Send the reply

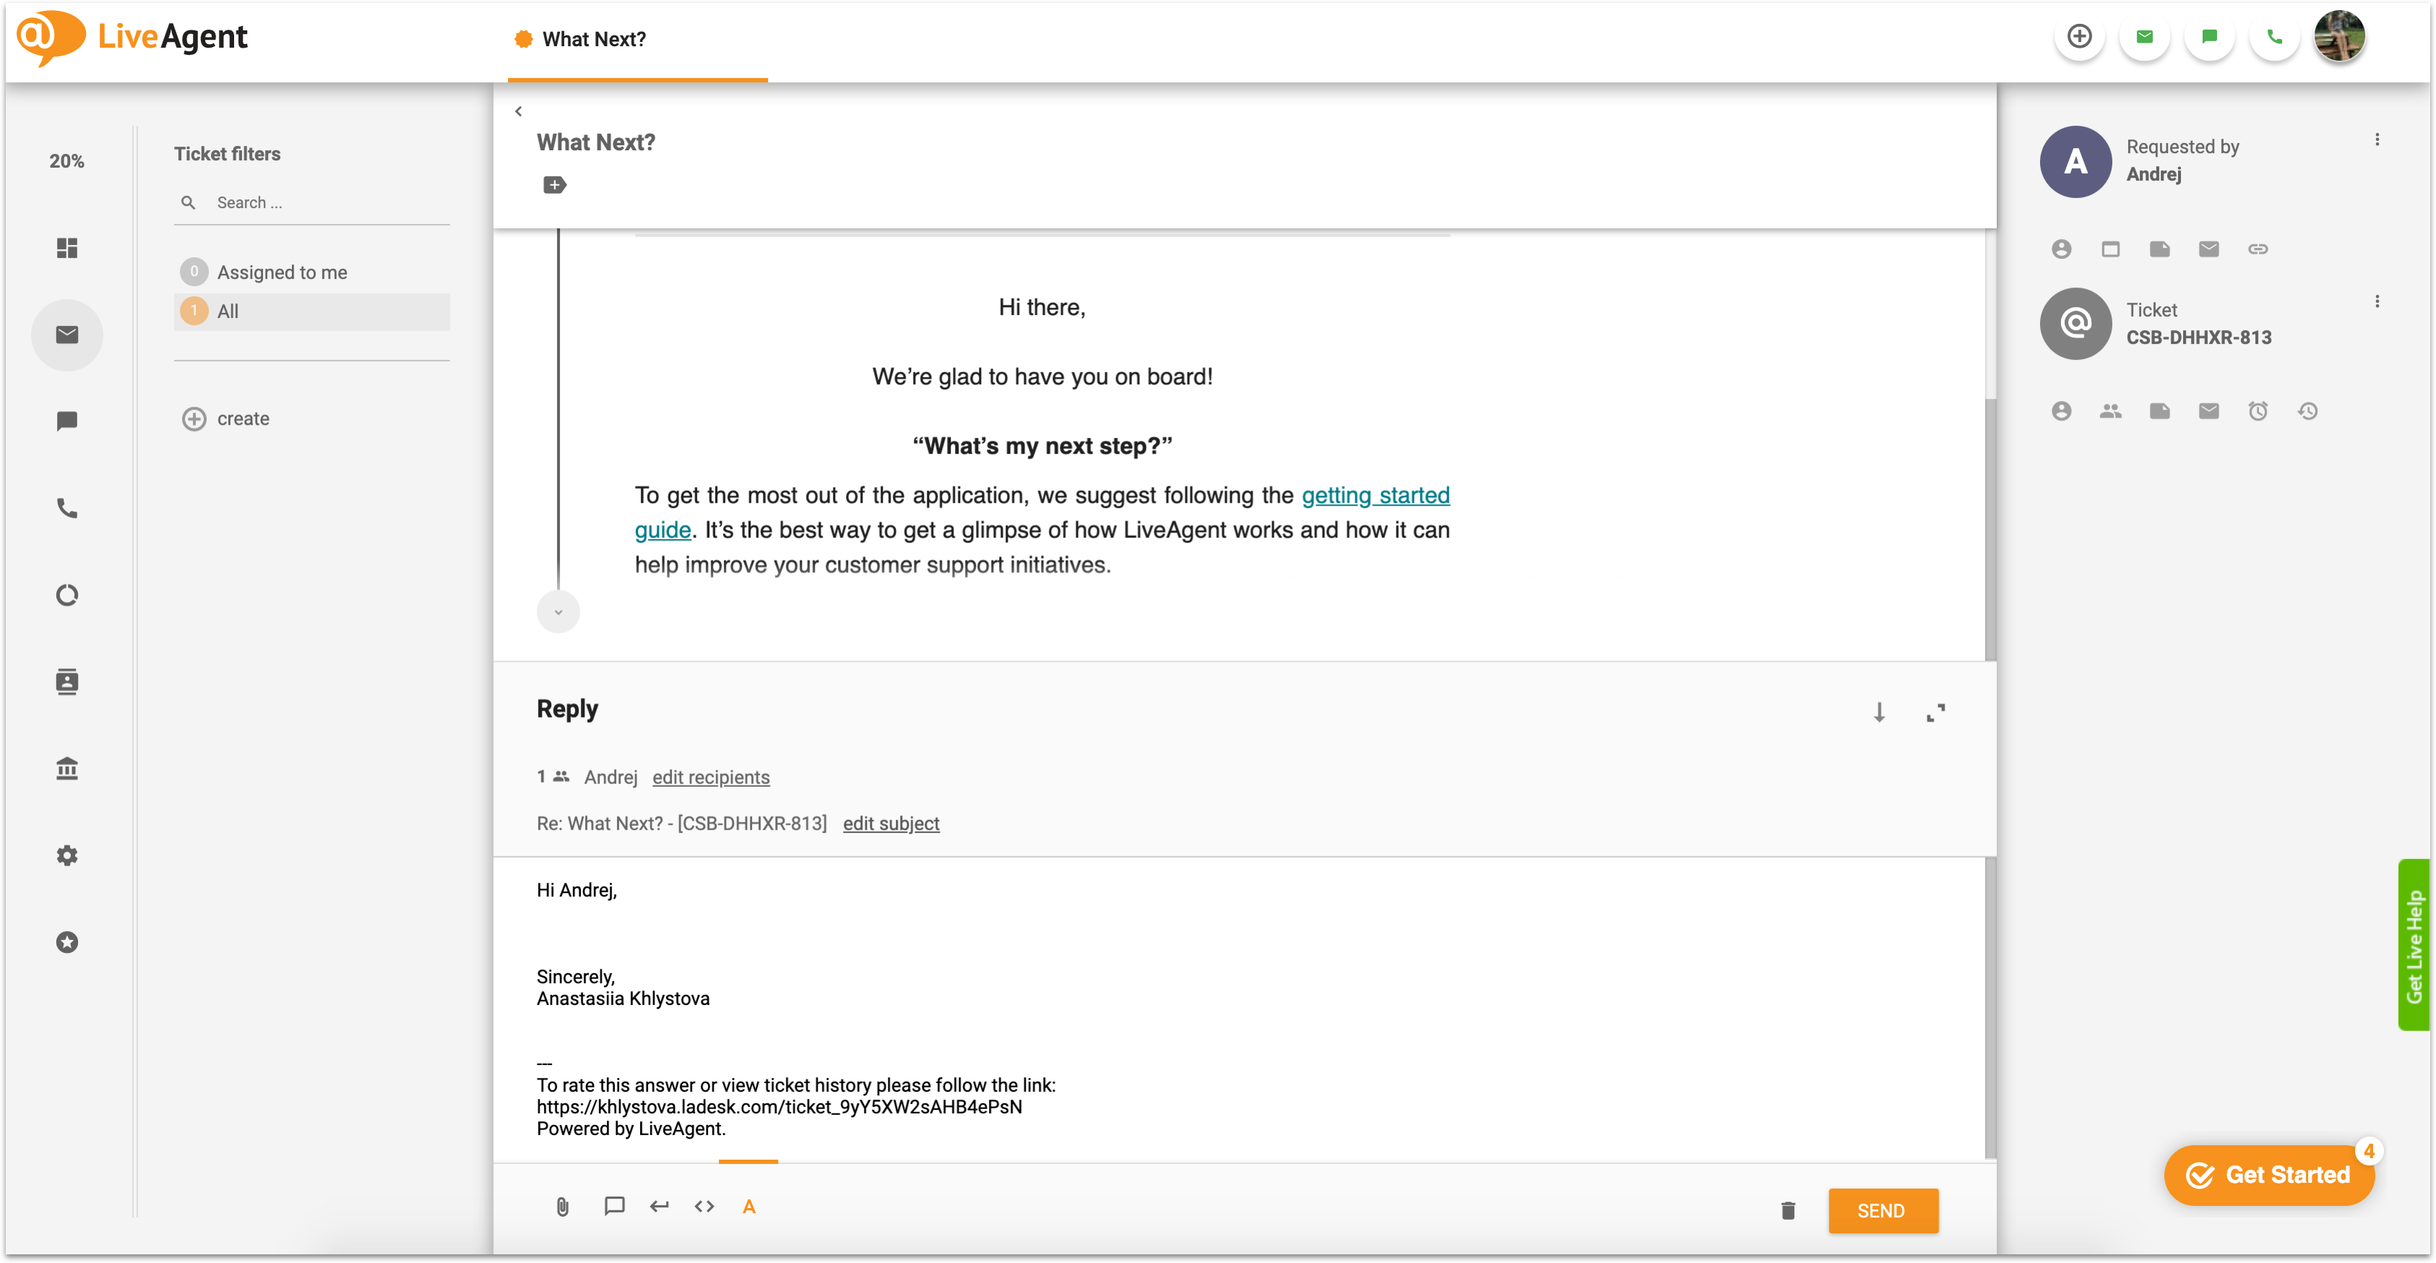click(x=1883, y=1210)
